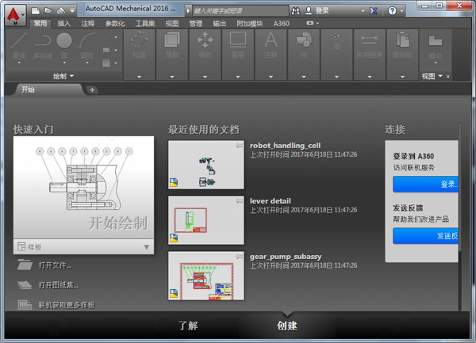This screenshot has height=343, width=476.
Task: Pin the gear_pump_subassy document
Action: click(240, 257)
